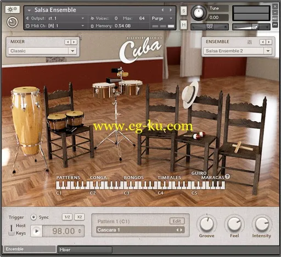The height and width of the screenshot is (257, 281).
Task: Click the Cascara 1 pattern name
Action: click(109, 230)
